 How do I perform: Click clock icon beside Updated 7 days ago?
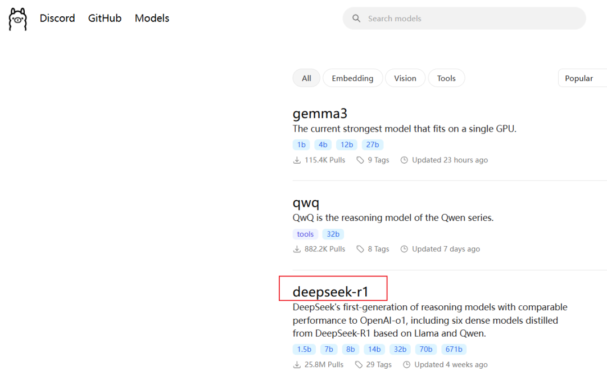coord(404,249)
